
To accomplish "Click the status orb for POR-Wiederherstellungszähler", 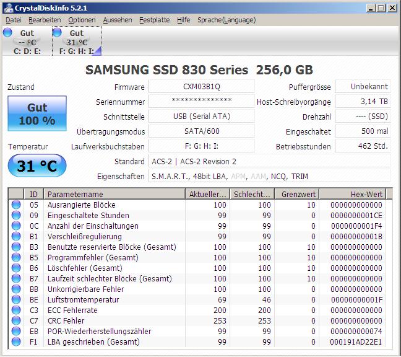I will tap(16, 331).
